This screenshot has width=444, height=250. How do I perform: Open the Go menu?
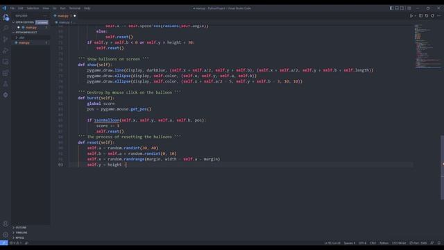pos(54,8)
